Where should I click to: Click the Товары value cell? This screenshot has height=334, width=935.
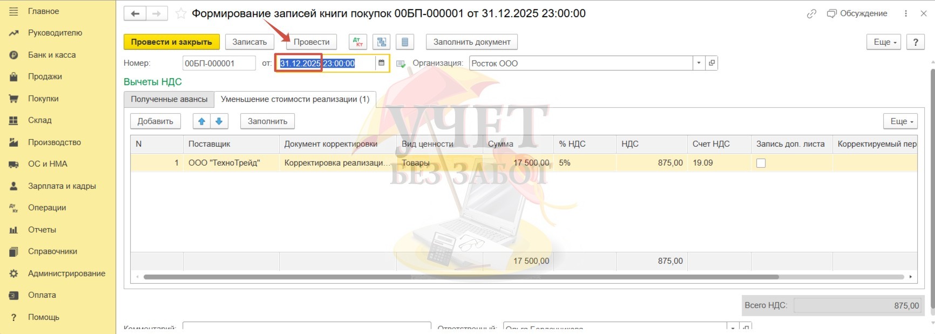pos(439,163)
